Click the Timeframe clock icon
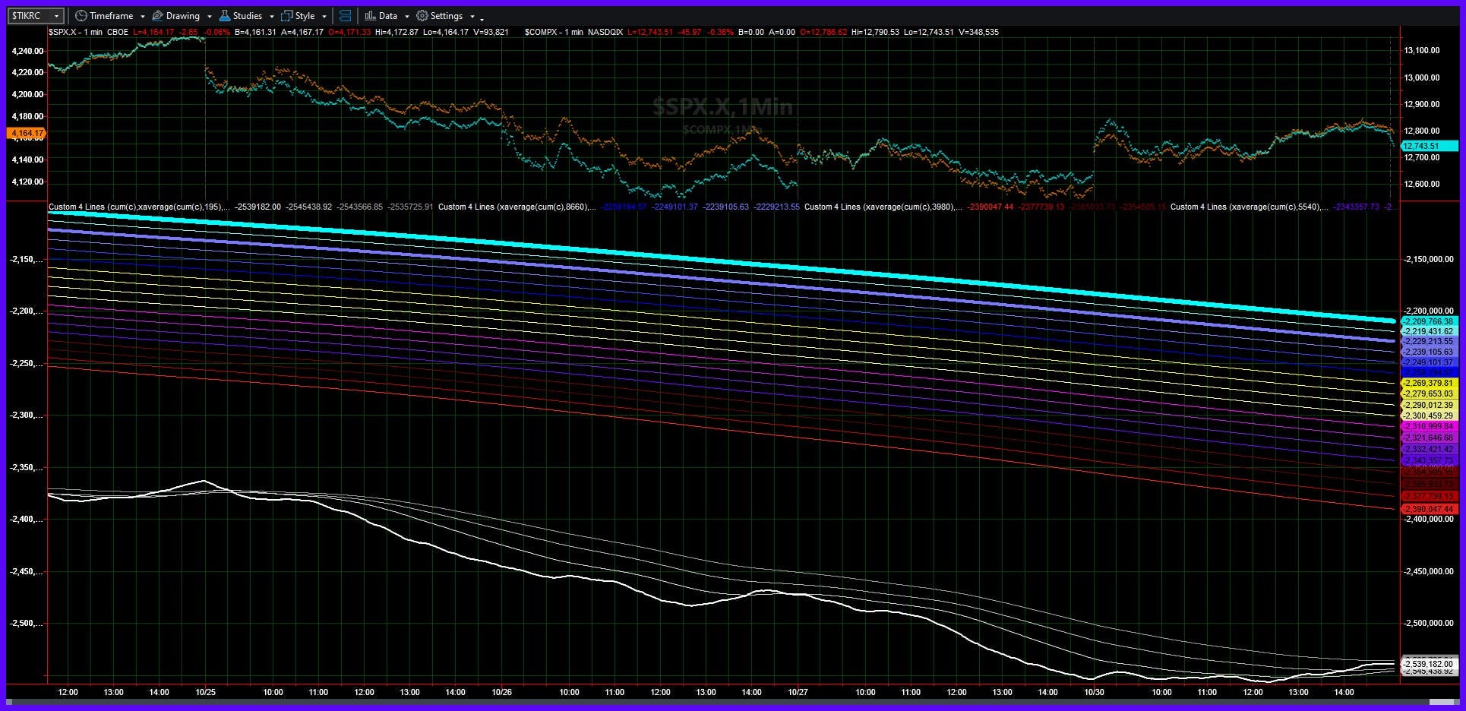Screen dimensions: 1466x711 coord(81,15)
